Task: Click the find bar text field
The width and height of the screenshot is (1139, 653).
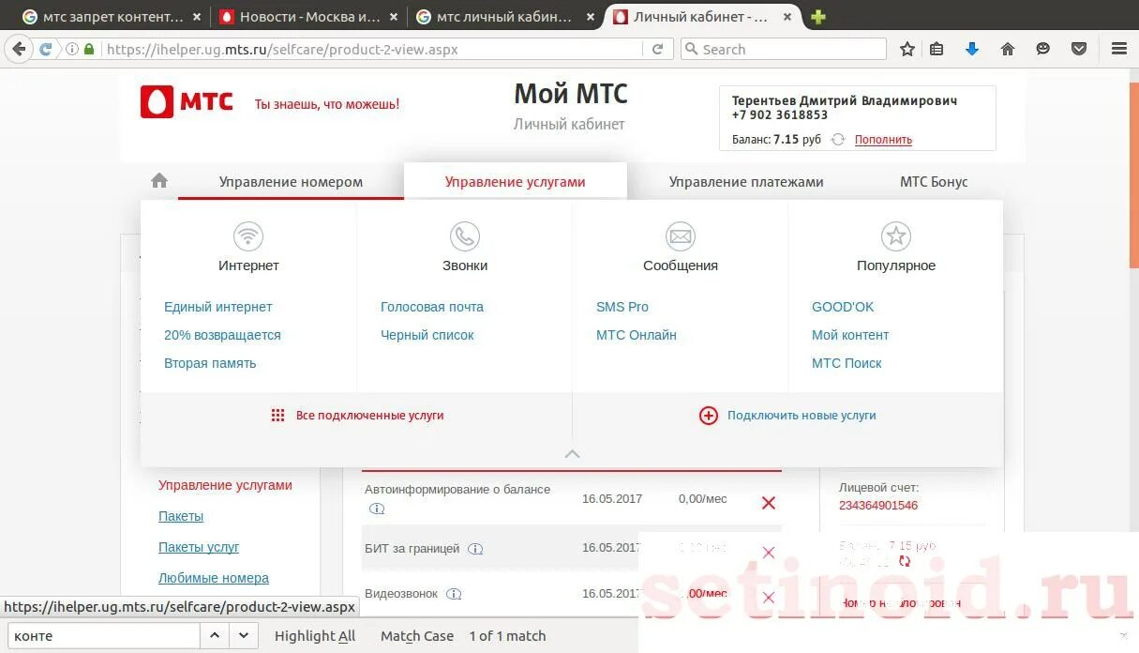Action: (102, 636)
